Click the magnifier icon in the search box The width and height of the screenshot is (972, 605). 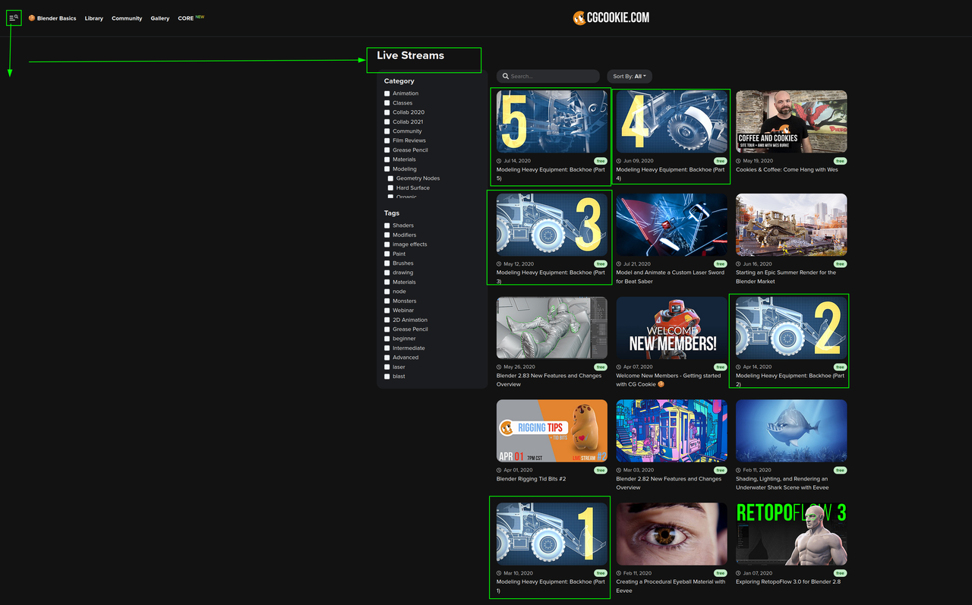coord(506,76)
